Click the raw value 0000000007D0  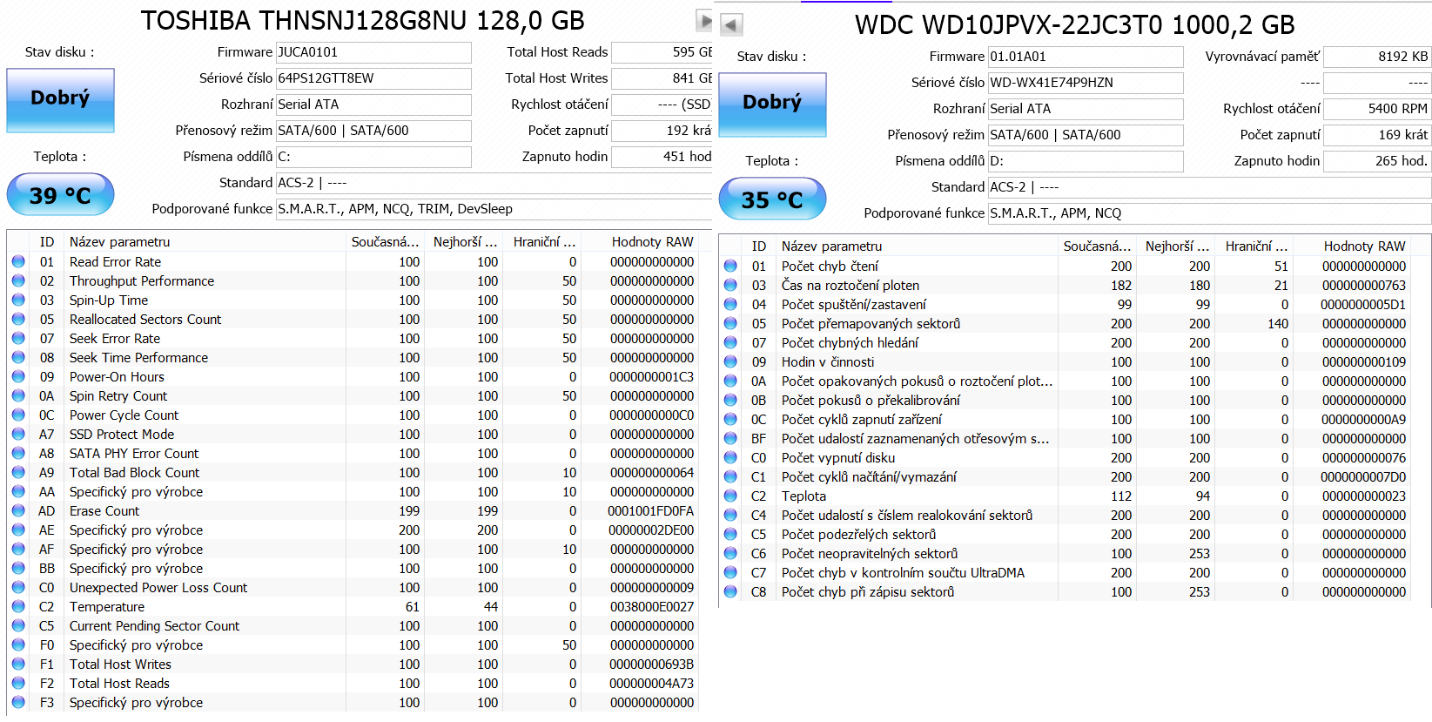coord(1363,477)
